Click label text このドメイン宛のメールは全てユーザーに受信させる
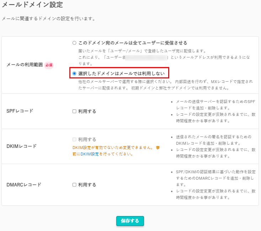The image size is (261, 231). point(132,43)
